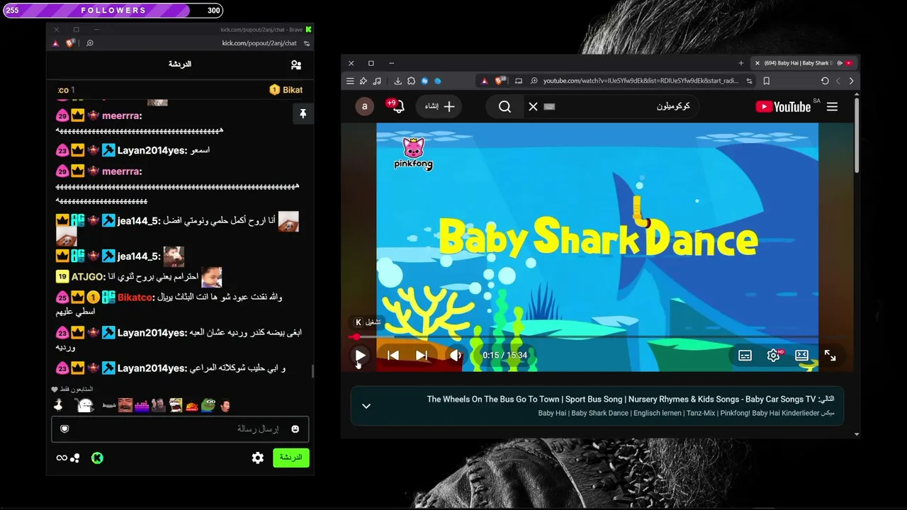This screenshot has height=510, width=907.
Task: Reload the YouTube page
Action: [825, 81]
